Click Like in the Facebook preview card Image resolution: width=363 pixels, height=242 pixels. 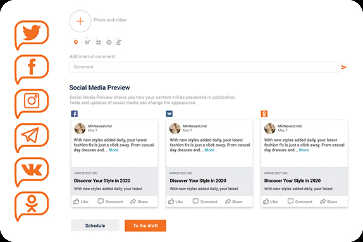[81, 201]
